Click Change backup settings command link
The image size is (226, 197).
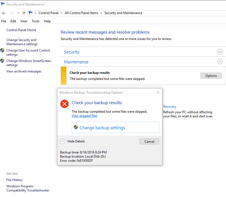point(115,128)
